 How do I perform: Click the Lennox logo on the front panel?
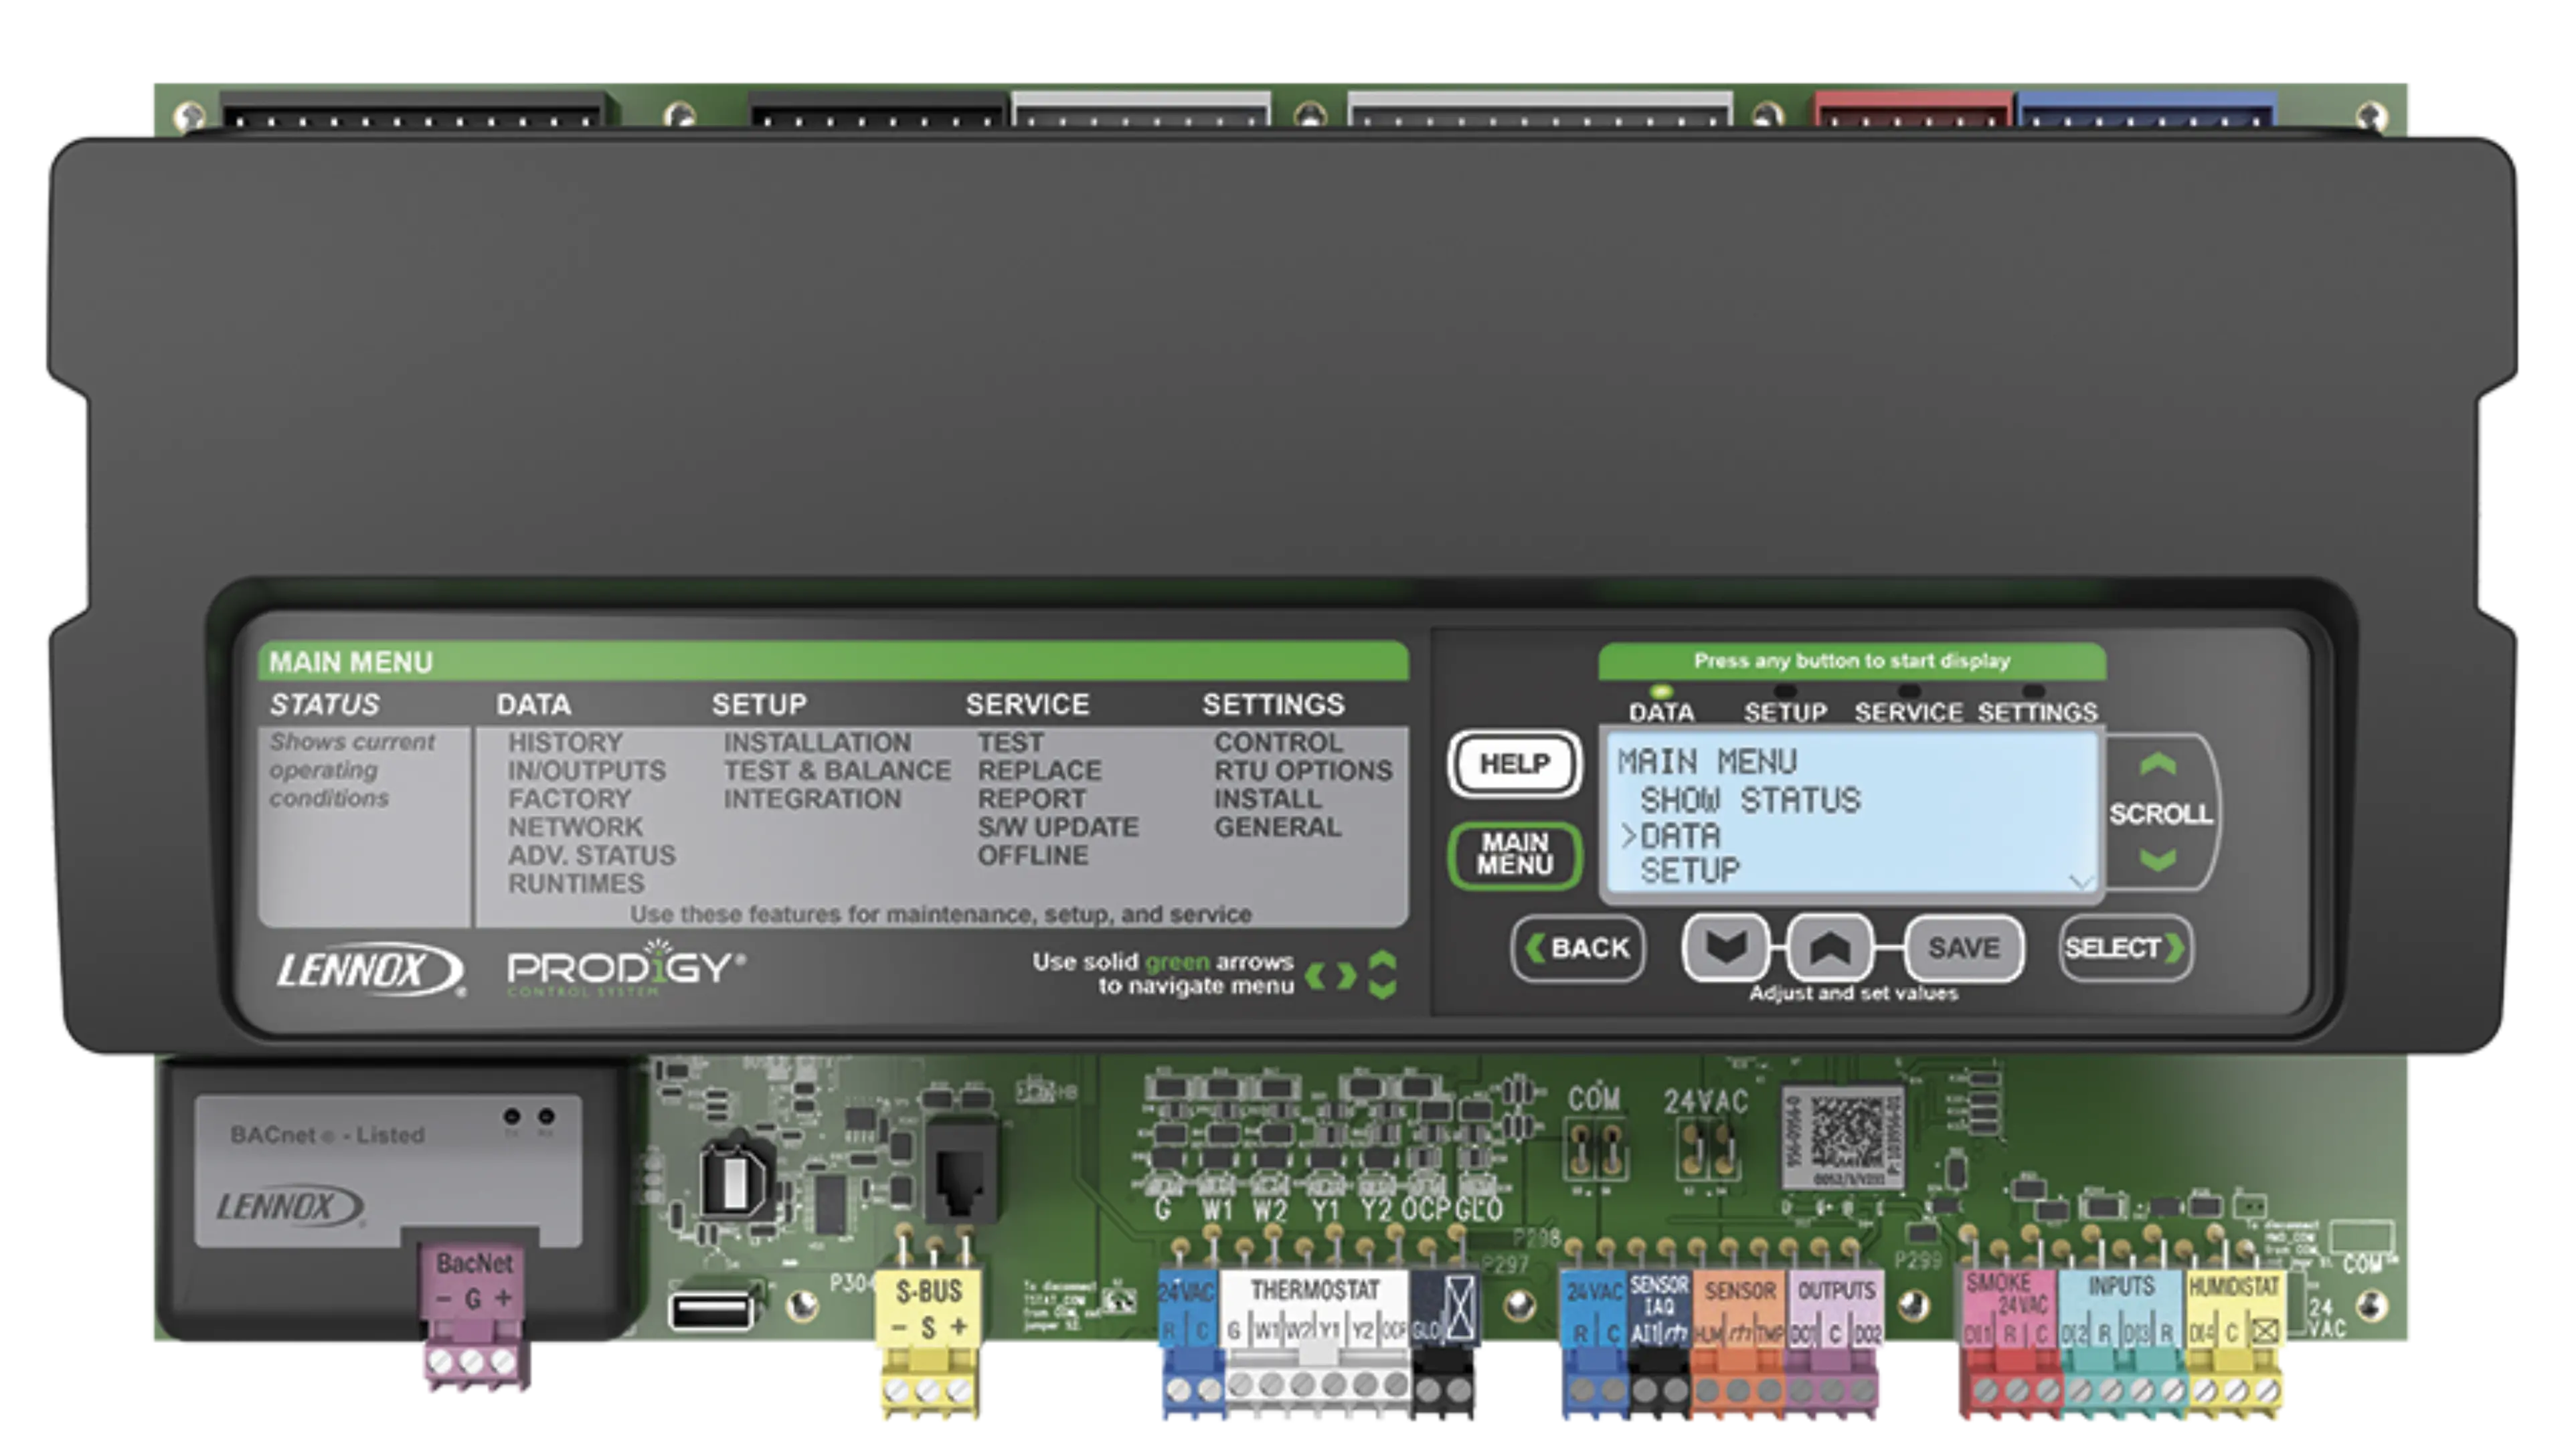tap(369, 969)
